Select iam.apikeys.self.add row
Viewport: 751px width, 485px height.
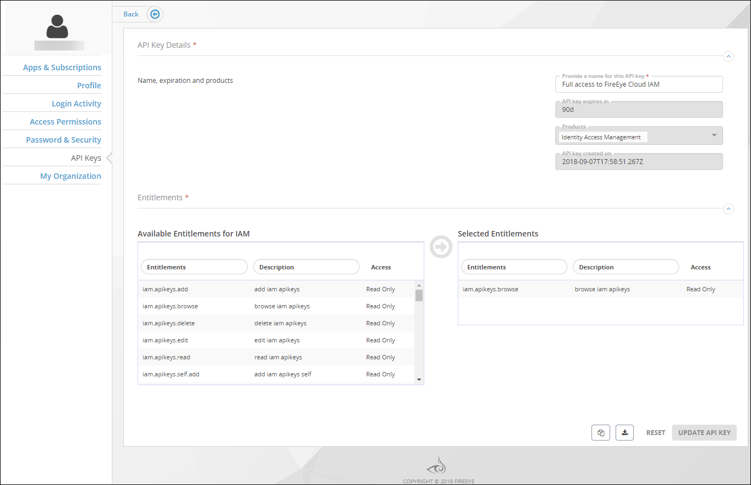276,374
